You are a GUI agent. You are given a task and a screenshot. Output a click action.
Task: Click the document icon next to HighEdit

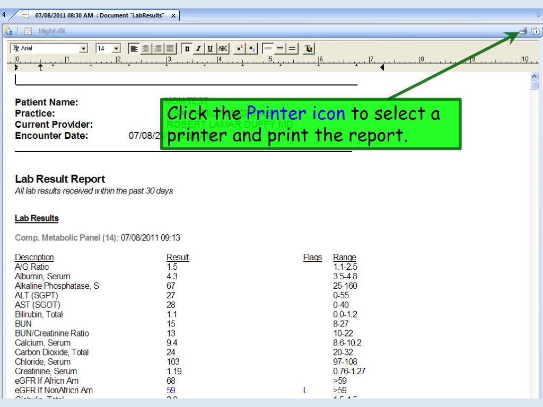coord(28,31)
